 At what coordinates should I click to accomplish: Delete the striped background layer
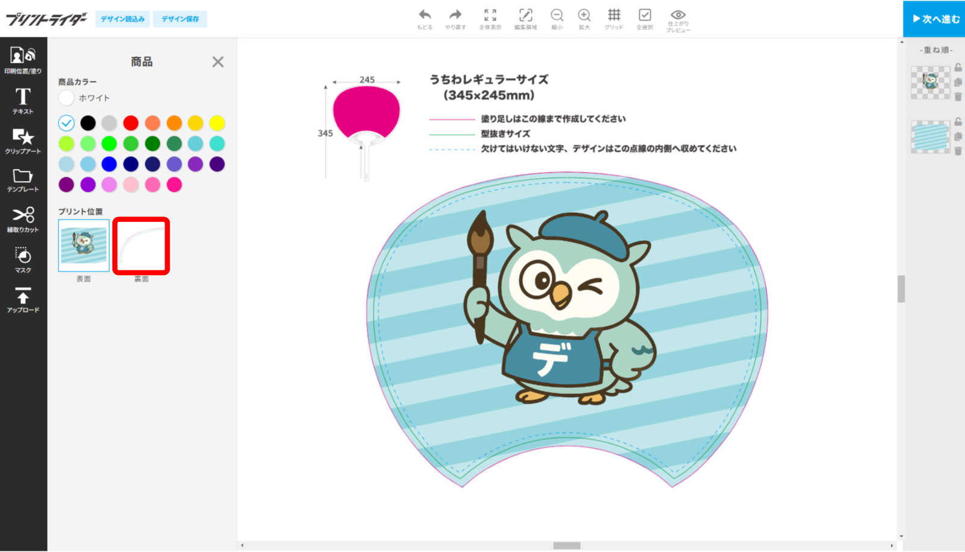tap(958, 151)
